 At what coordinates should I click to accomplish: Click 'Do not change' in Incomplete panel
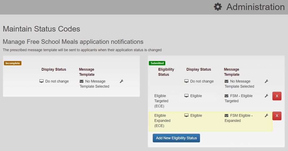point(57,81)
